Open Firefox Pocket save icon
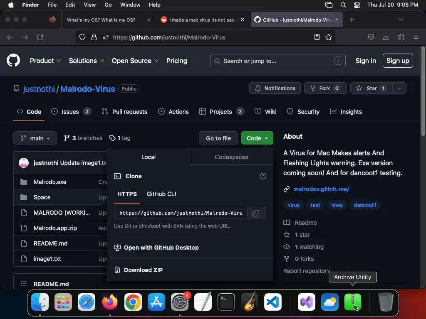 371,37
